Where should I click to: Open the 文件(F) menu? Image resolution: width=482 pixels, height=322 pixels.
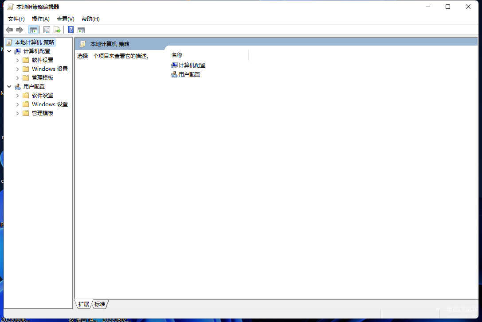click(16, 19)
